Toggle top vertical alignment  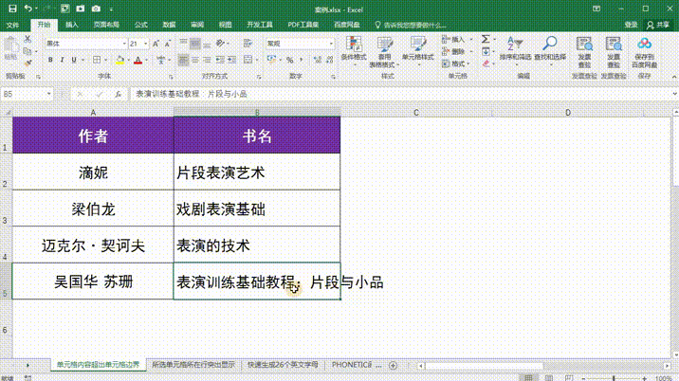pos(183,44)
